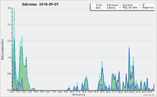
Task: Click the '8 h' x-axis label
Action: click(x=60, y=92)
